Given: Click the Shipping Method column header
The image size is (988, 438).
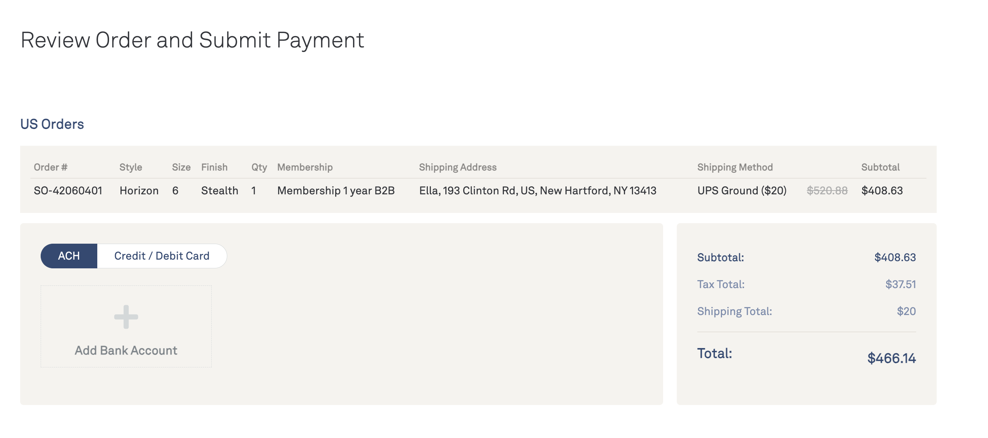Looking at the screenshot, I should 735,167.
